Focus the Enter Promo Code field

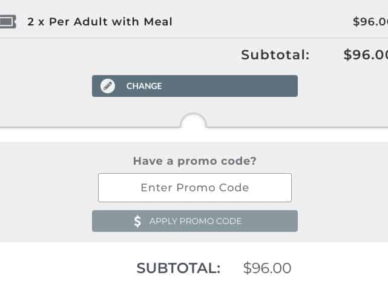(195, 188)
